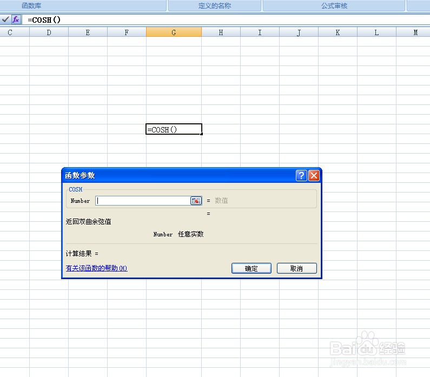Click the formula bar showing =COSH()

point(225,19)
